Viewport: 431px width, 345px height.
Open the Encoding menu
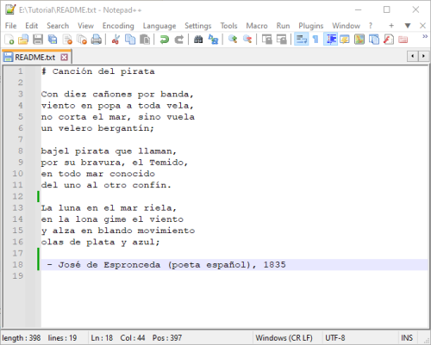coord(118,26)
